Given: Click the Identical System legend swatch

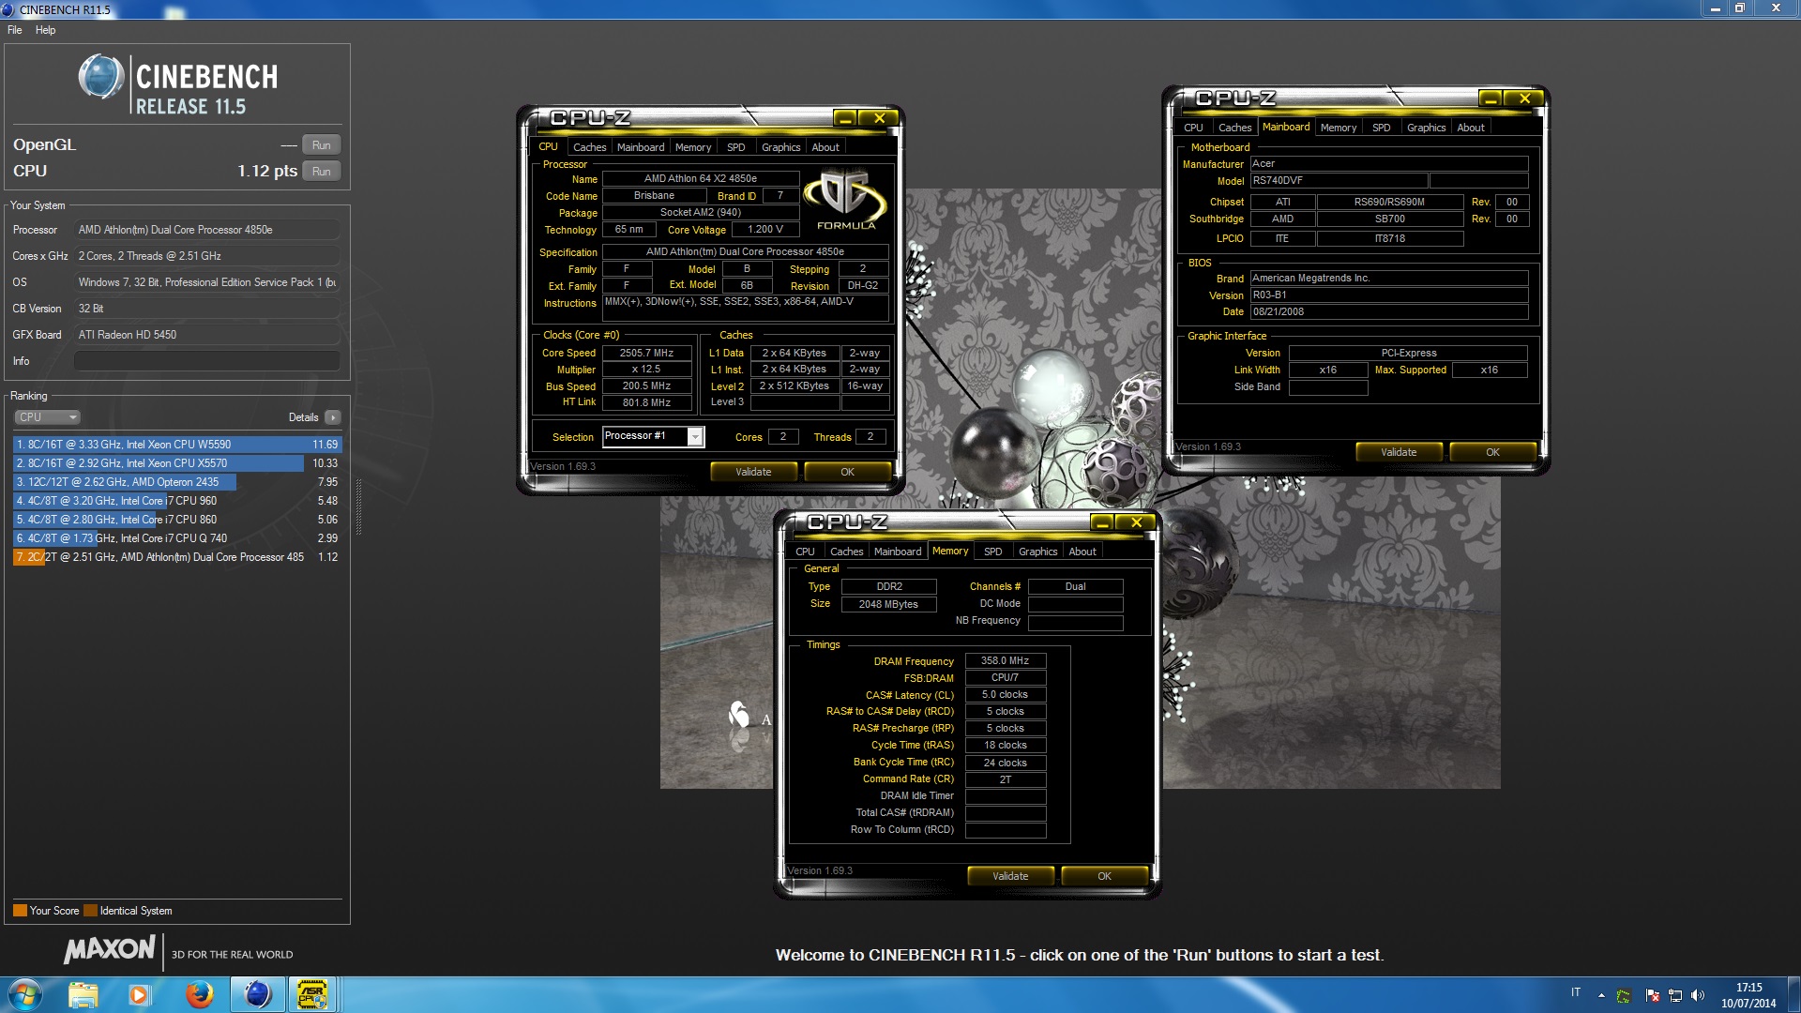Looking at the screenshot, I should click(x=90, y=911).
